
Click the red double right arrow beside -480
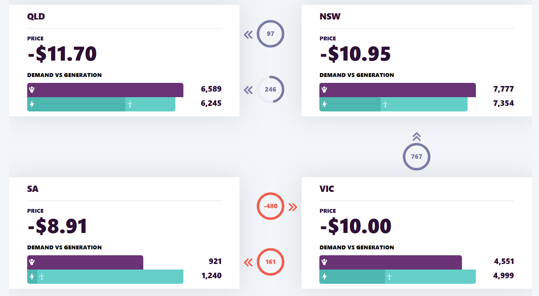(293, 207)
